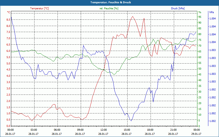
Task: Click the 03:00 time axis label
Action: pos(34,130)
